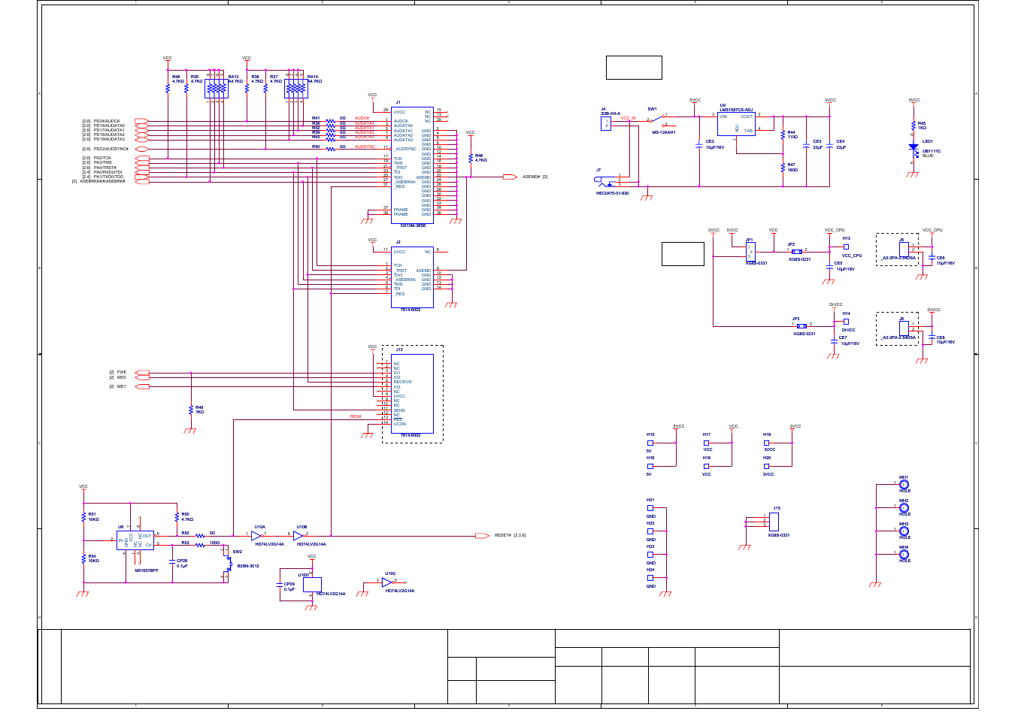Click the PD24/AUDCK input port symbol
Screen dimensions: 1015x717
click(142, 121)
